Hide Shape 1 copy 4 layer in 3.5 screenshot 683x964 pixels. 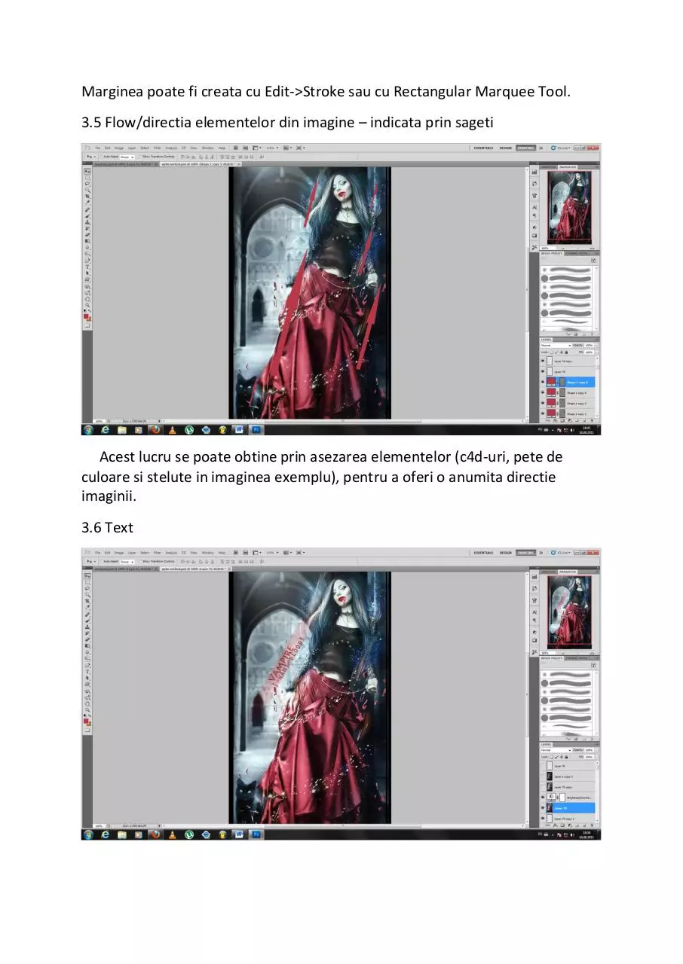[543, 392]
